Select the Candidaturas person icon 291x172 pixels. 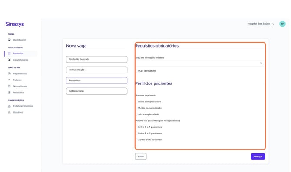pyautogui.click(x=9, y=60)
